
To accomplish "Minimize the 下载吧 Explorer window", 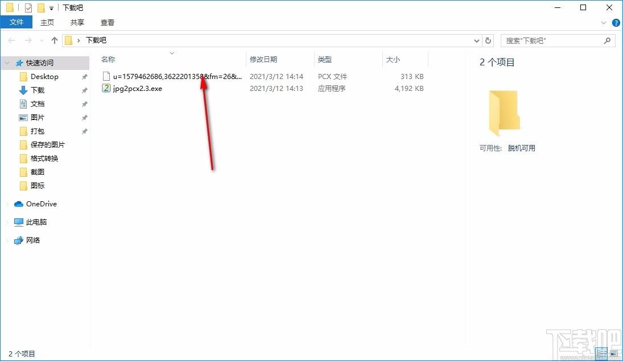I will pos(558,7).
